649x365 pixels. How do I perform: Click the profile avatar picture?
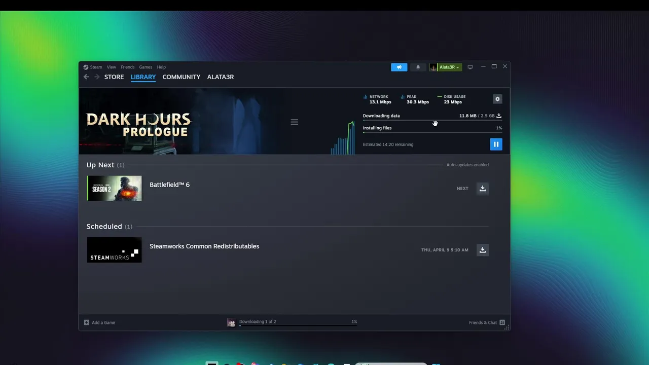pos(433,67)
